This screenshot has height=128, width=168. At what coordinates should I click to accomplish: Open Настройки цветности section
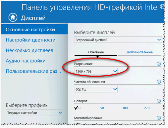click(30, 40)
